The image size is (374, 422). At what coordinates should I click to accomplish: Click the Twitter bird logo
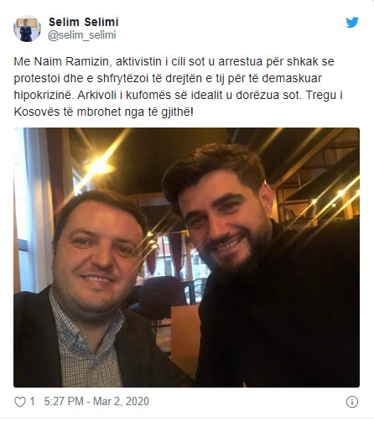point(352,23)
